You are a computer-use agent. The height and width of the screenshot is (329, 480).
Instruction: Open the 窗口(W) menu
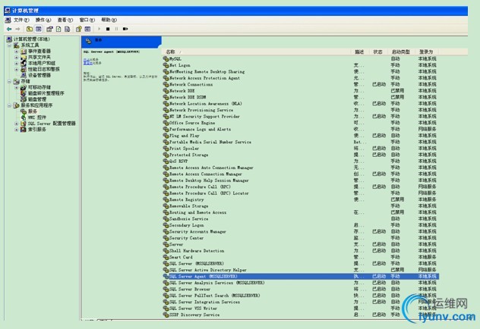(87, 20)
